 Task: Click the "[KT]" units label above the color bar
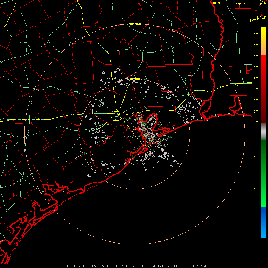[254, 21]
